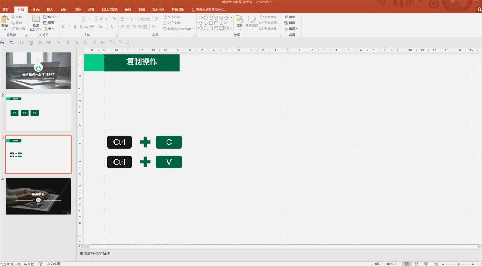Screen dimensions: 482x266
Task: Switch to Slide Sorter view in status bar
Action: pyautogui.click(x=416, y=263)
